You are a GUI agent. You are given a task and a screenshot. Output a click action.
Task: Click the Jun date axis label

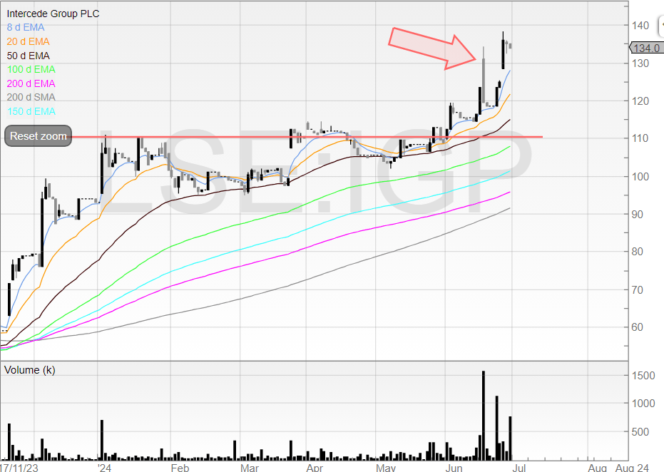[454, 467]
